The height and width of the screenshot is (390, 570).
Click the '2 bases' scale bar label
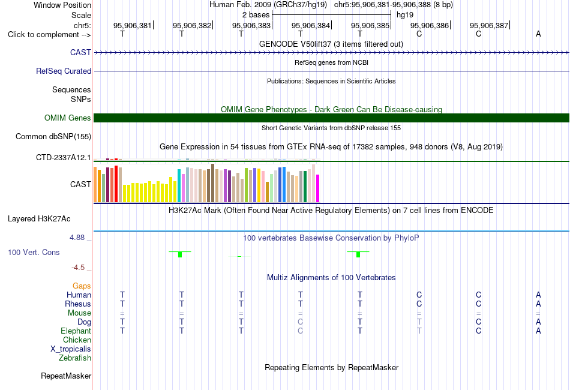coord(256,15)
